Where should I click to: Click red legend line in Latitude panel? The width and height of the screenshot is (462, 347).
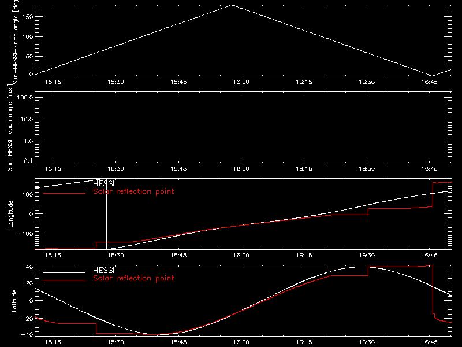click(64, 280)
